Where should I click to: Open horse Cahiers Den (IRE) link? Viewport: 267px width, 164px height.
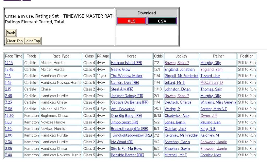pos(125,83)
